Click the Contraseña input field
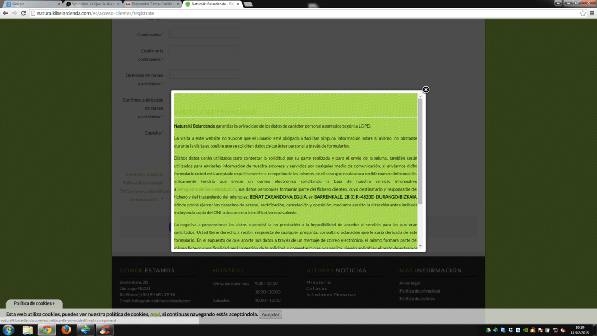Screen dimensions: 597x336 pos(204,34)
